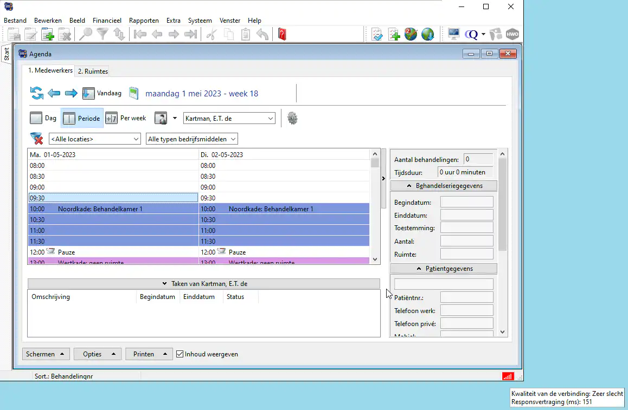The width and height of the screenshot is (628, 410).
Task: Switch to the Per week view
Action: pyautogui.click(x=126, y=118)
